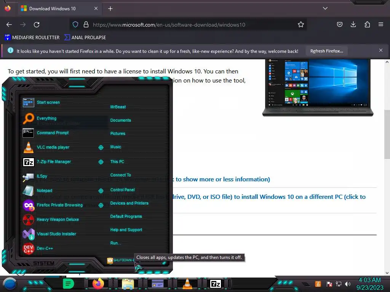Expand Notepad jump list arrow
Viewport: 390px width, 292px height.
coord(101,191)
